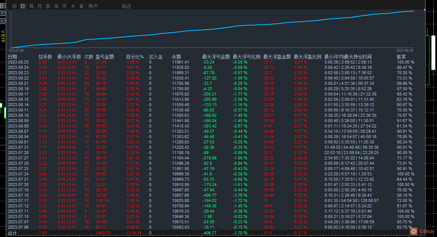Click the V5.15 version label

pyautogui.click(x=3, y=36)
